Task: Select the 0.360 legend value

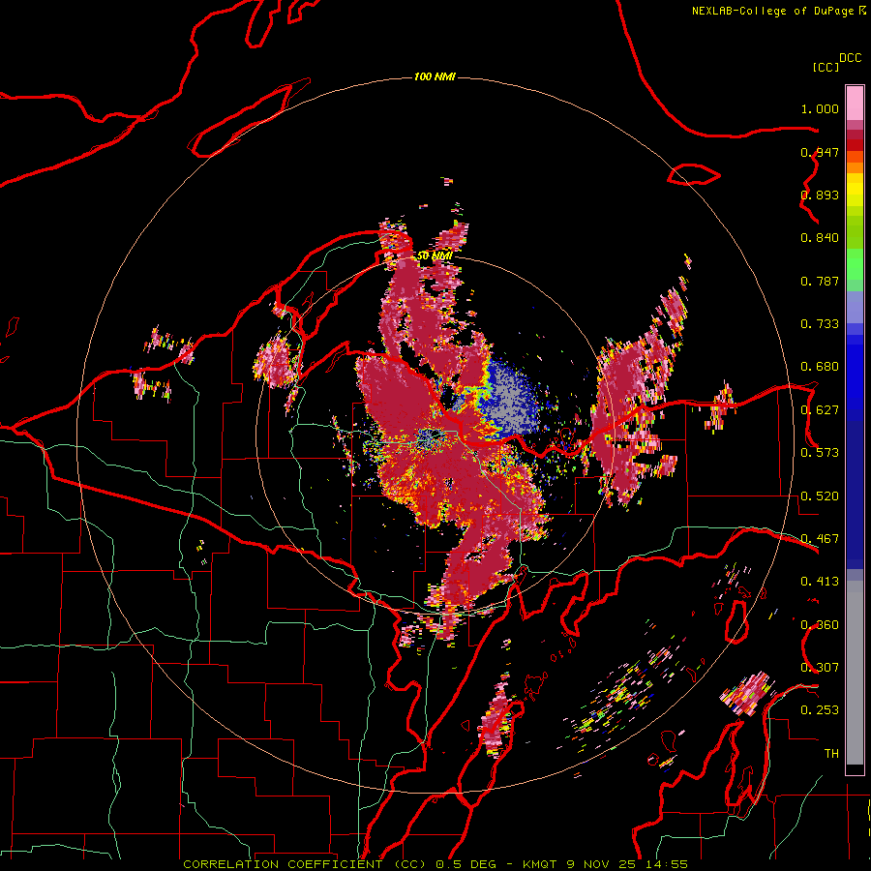Action: point(820,625)
